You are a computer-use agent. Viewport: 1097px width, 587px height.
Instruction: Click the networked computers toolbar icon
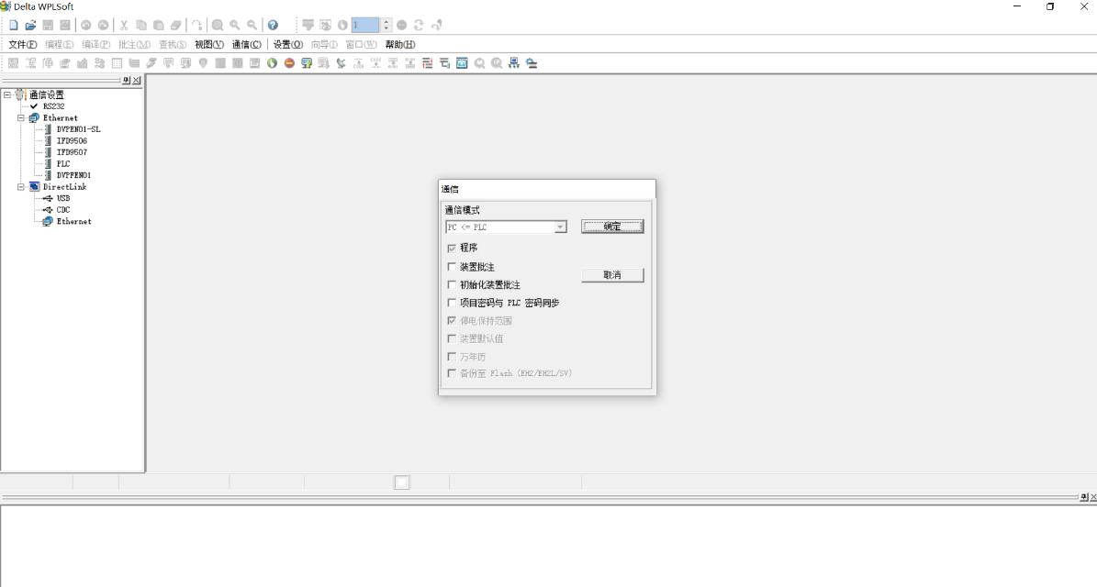513,63
